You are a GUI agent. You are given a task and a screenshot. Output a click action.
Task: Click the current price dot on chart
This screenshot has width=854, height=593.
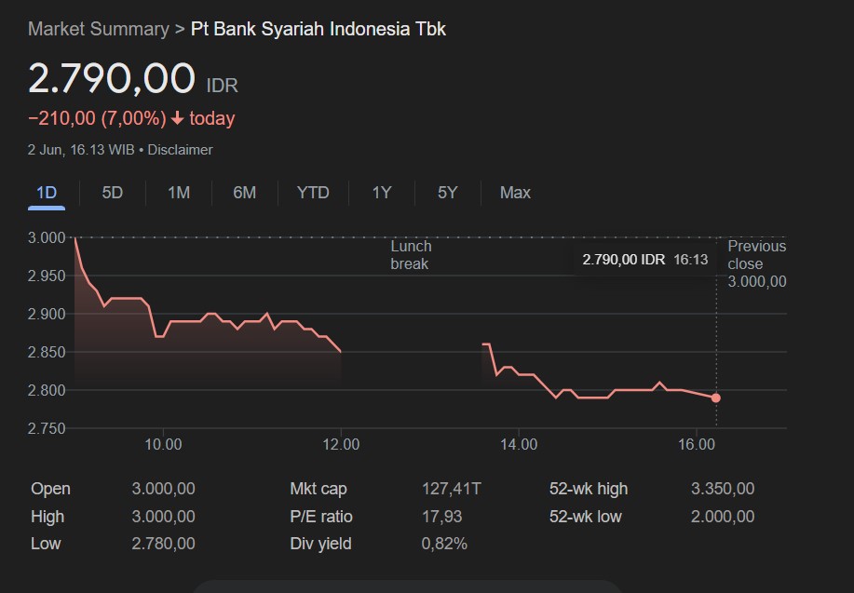pos(716,398)
